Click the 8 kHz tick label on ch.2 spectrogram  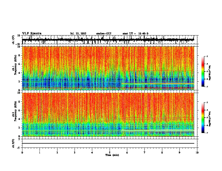[x=20, y=102]
